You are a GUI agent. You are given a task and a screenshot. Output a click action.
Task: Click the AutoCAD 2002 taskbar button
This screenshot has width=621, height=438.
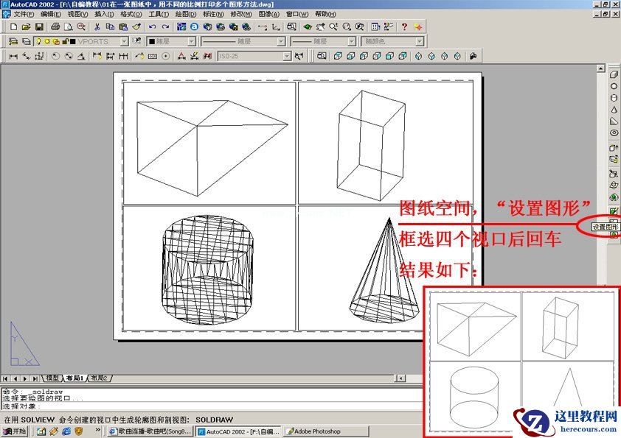(239, 431)
